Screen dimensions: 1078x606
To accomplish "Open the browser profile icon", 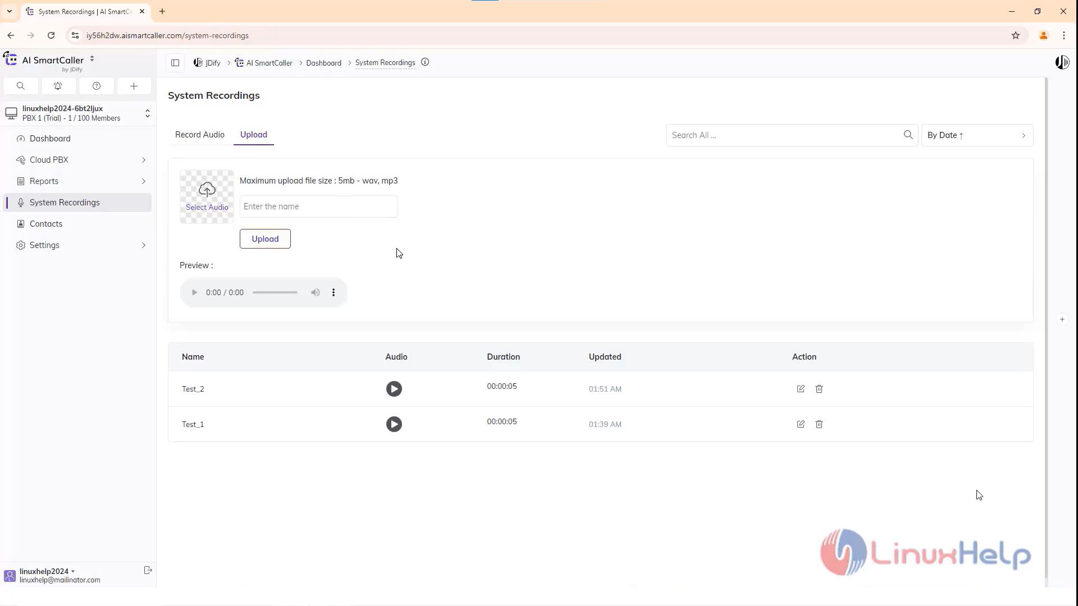I will point(1043,35).
